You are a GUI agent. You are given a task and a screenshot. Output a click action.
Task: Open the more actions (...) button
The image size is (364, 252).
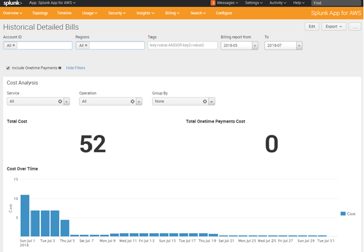coord(355,26)
